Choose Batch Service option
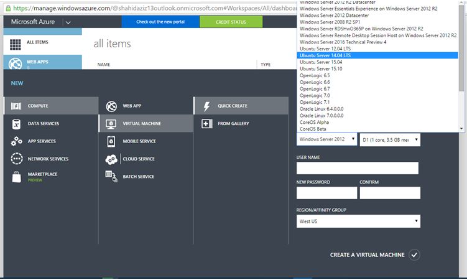Screen dimensions: 467x280 pos(146,176)
